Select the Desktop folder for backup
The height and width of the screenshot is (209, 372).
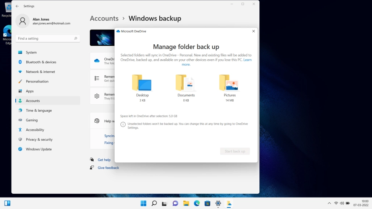(x=142, y=88)
